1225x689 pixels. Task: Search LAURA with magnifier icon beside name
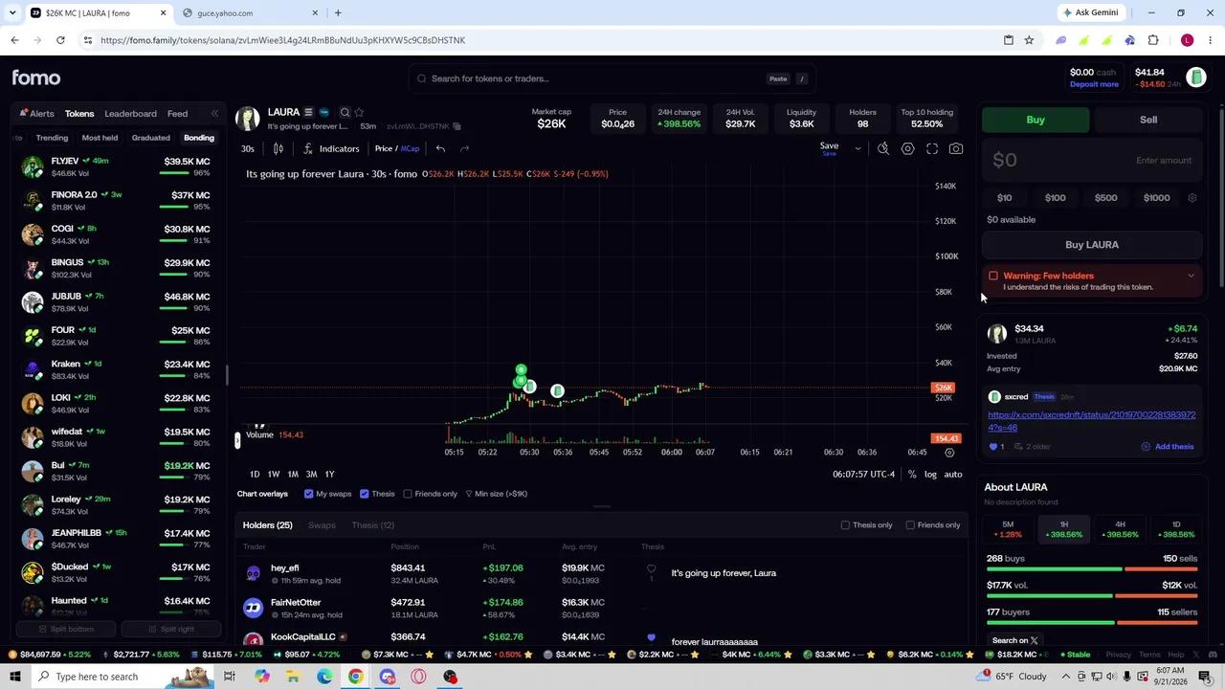coord(345,112)
